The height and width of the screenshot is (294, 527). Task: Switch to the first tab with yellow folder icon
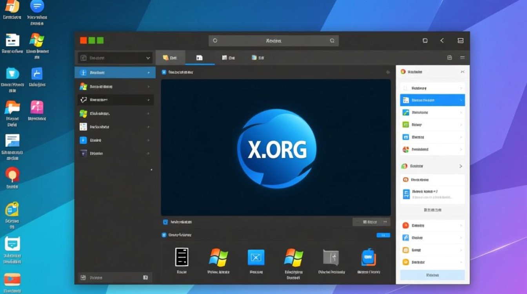click(170, 58)
